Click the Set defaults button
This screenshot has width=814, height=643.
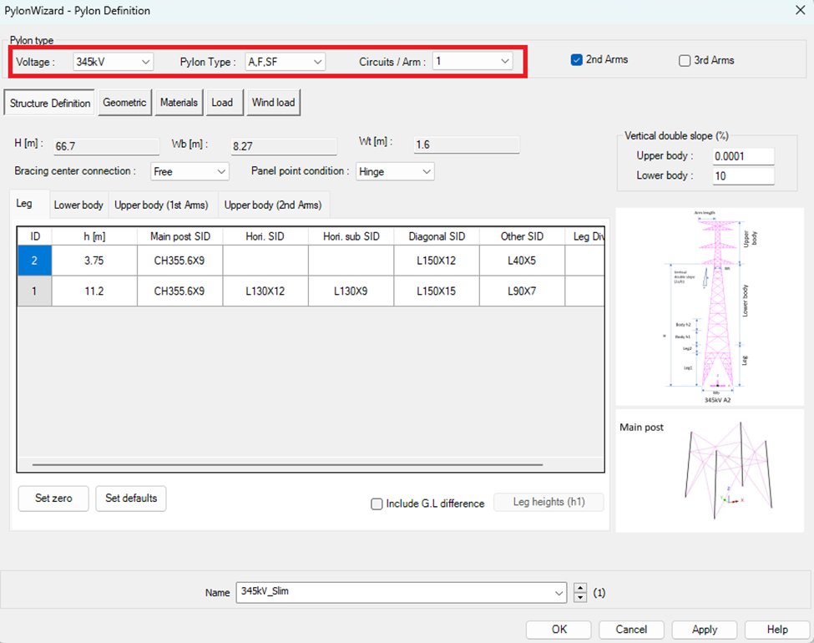click(131, 499)
